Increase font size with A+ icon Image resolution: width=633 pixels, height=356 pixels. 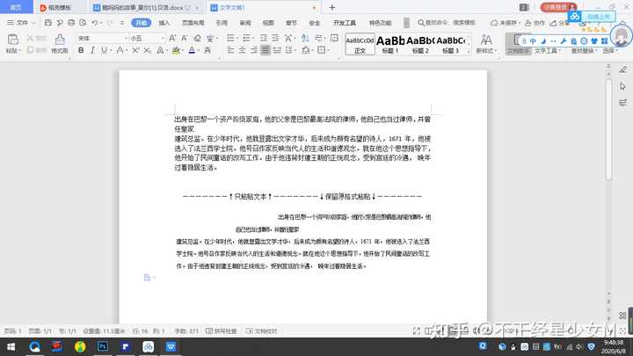coord(172,38)
